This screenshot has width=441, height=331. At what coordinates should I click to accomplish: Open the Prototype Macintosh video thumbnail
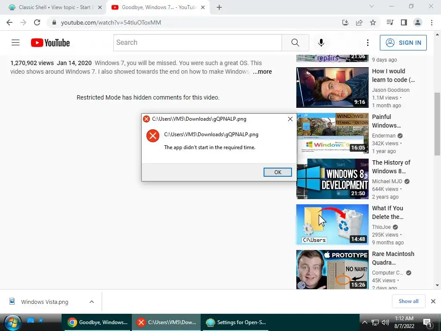coord(332,269)
